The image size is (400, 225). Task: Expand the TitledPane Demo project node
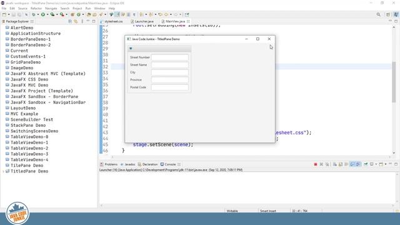tap(3, 171)
